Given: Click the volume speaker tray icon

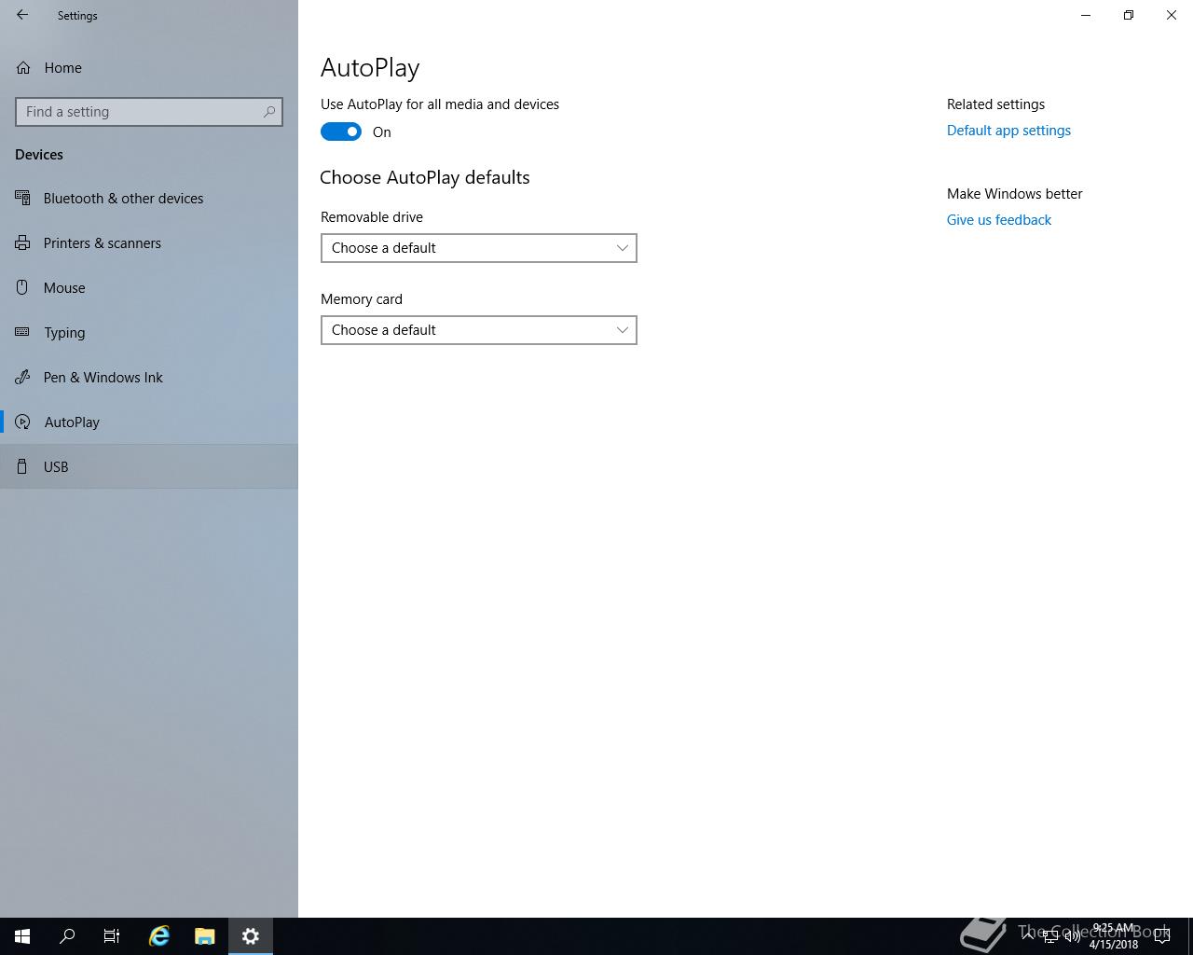Looking at the screenshot, I should point(1073,936).
